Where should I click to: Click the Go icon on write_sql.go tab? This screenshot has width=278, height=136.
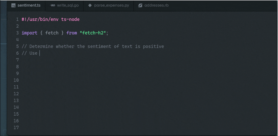(53, 5)
